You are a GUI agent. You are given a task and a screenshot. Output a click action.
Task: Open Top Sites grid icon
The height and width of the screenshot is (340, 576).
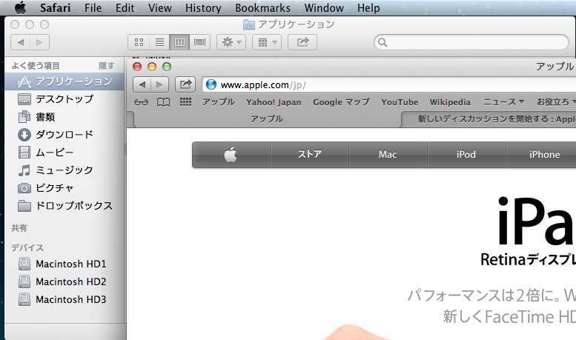click(186, 102)
